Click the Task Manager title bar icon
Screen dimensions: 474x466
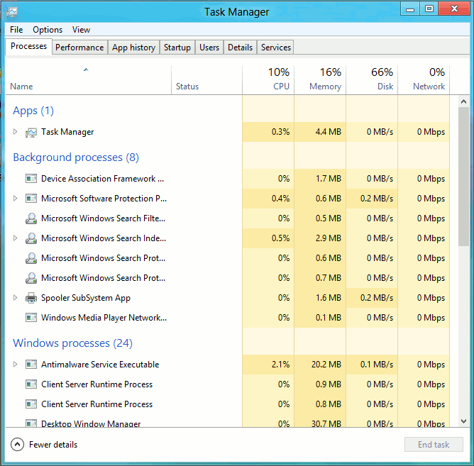[x=12, y=12]
